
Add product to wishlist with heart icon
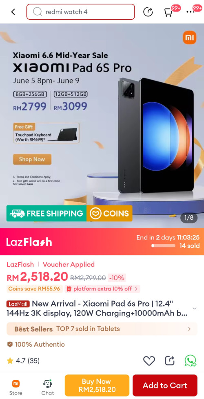pyautogui.click(x=149, y=361)
